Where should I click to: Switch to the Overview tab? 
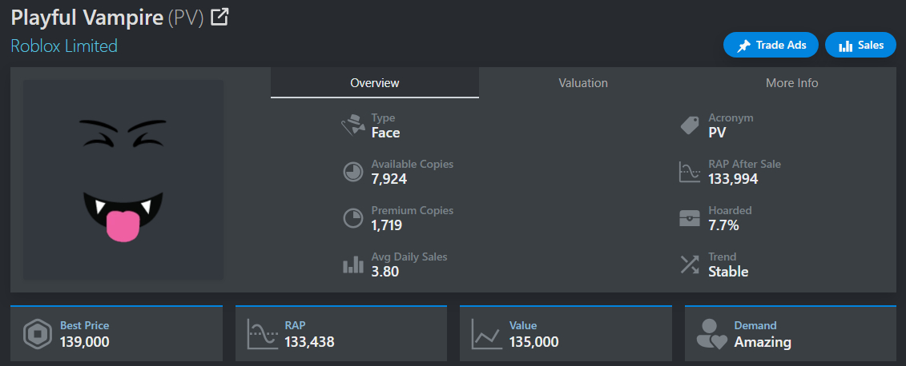[374, 83]
